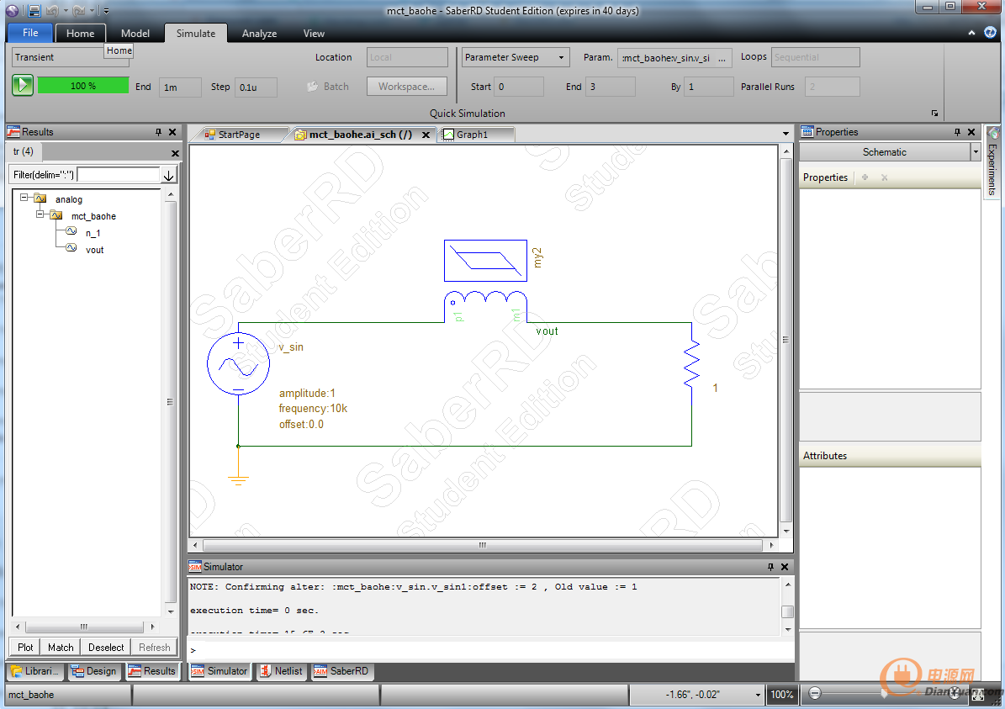Click the v_sin voltage source symbol
Screen dimensions: 1005x709
tap(239, 363)
